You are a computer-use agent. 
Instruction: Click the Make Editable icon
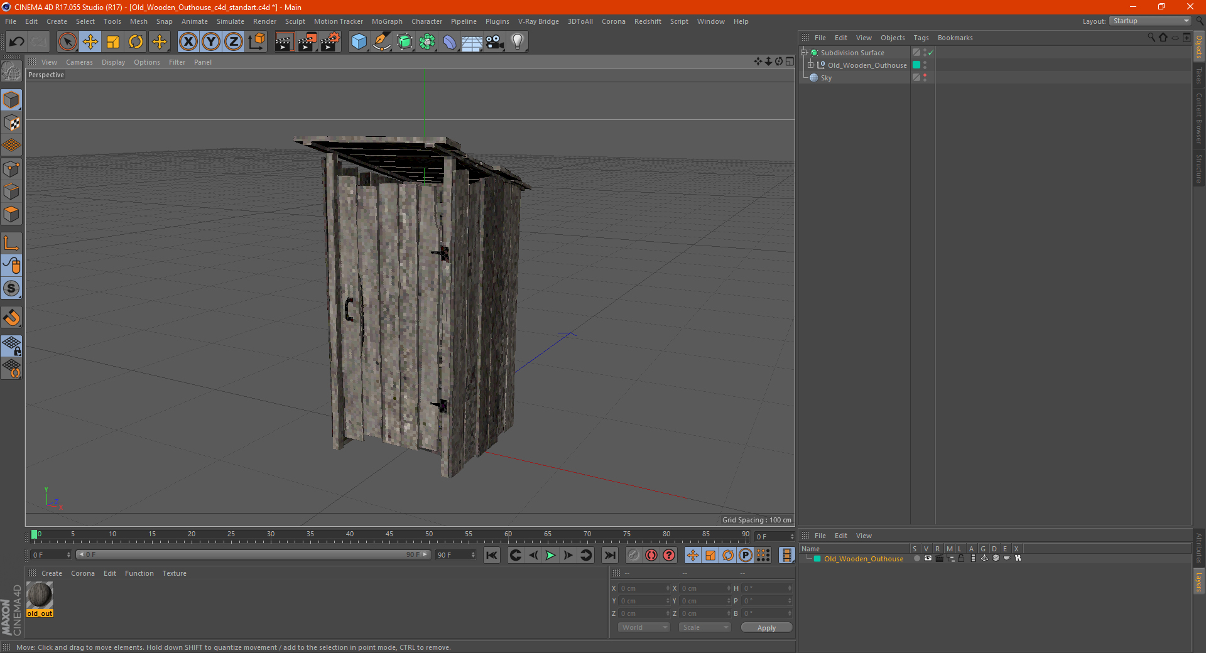pos(11,72)
